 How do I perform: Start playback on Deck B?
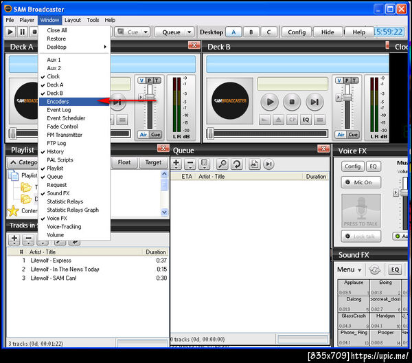pos(270,102)
